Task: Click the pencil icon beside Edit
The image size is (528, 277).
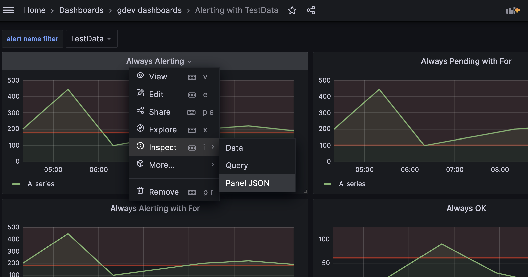Action: [140, 93]
